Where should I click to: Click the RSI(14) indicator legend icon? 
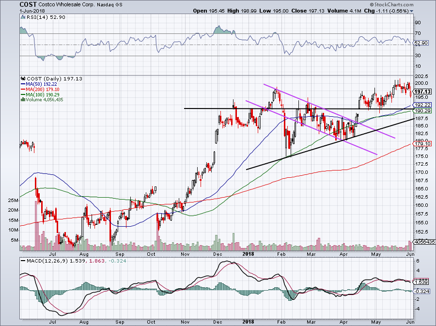23,17
